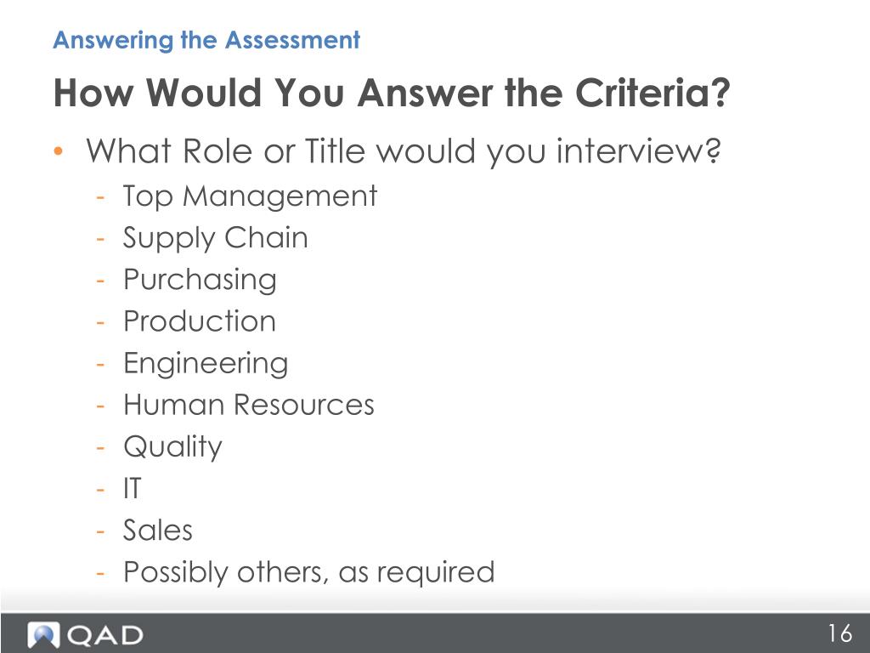This screenshot has width=870, height=653.
Task: Click the Engineering entry
Action: 206,364
